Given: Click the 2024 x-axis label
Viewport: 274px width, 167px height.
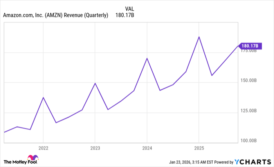Looking at the screenshot, I should 147,148.
